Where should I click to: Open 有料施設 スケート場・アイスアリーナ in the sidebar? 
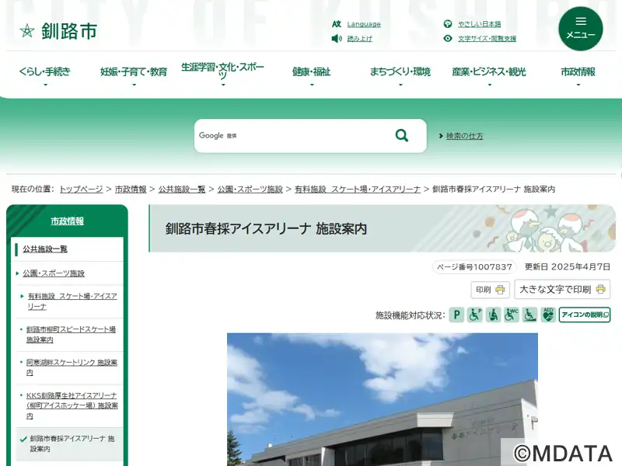[72, 301]
